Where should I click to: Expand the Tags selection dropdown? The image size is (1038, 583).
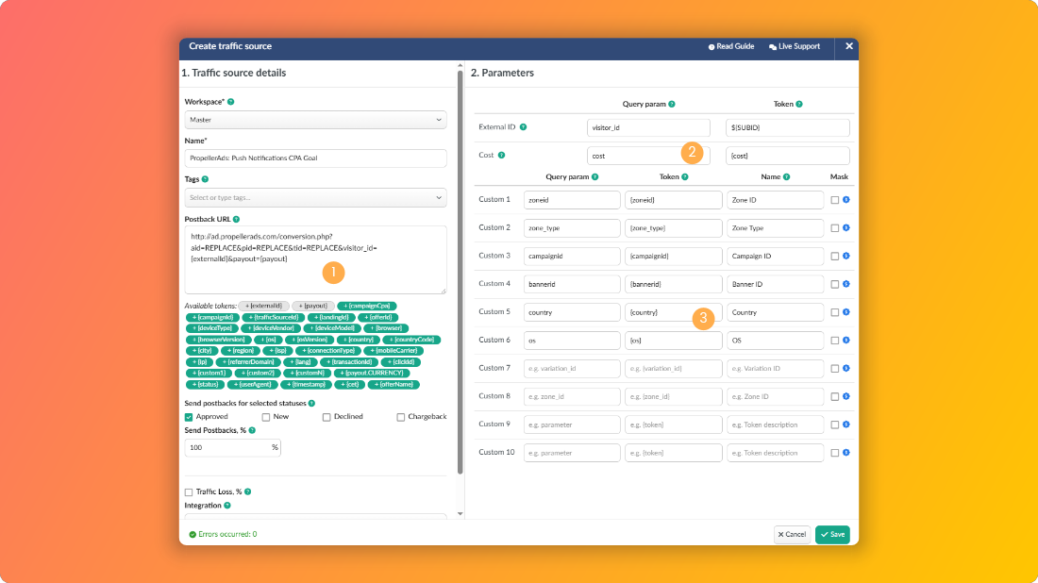pos(315,198)
